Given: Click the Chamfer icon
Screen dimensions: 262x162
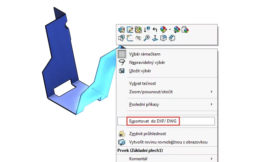Looking at the screenshot, I should 172,38.
